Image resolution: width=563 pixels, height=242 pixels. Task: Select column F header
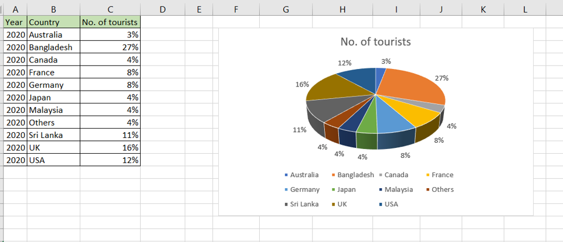236,10
